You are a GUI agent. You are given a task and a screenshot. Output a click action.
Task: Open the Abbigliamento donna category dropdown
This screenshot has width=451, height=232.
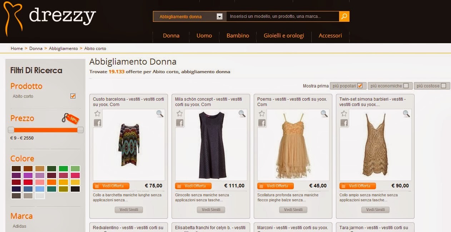point(189,16)
